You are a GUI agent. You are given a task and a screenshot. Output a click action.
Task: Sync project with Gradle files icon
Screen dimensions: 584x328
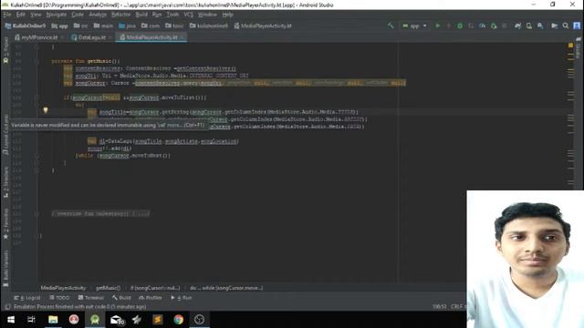(517, 26)
